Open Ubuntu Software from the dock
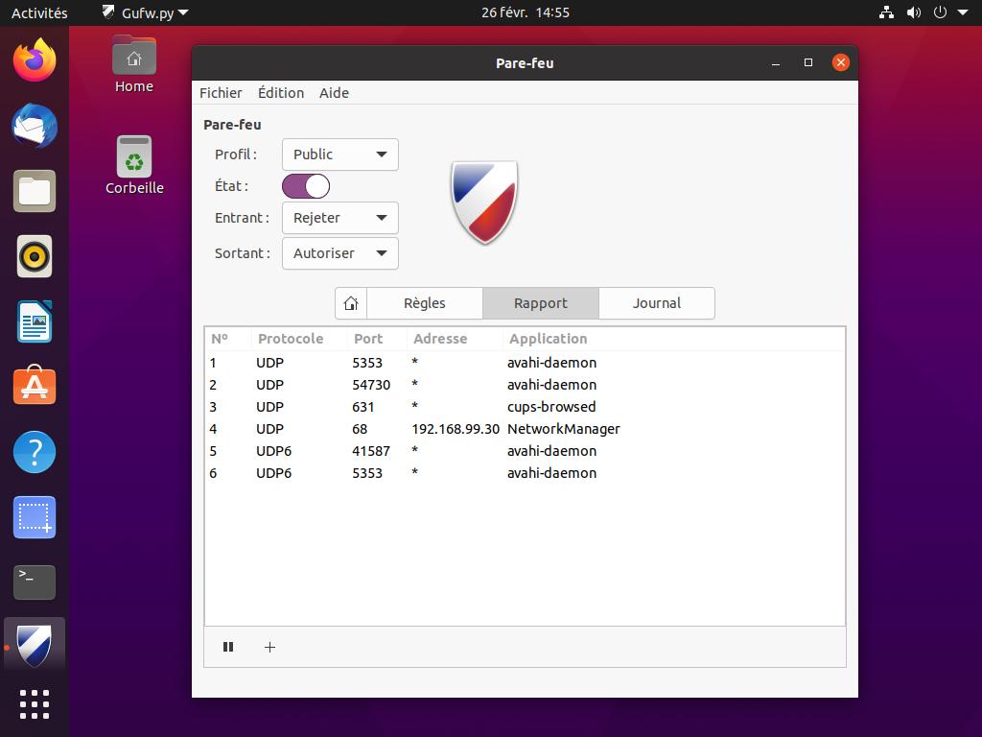The image size is (982, 737). (35, 387)
